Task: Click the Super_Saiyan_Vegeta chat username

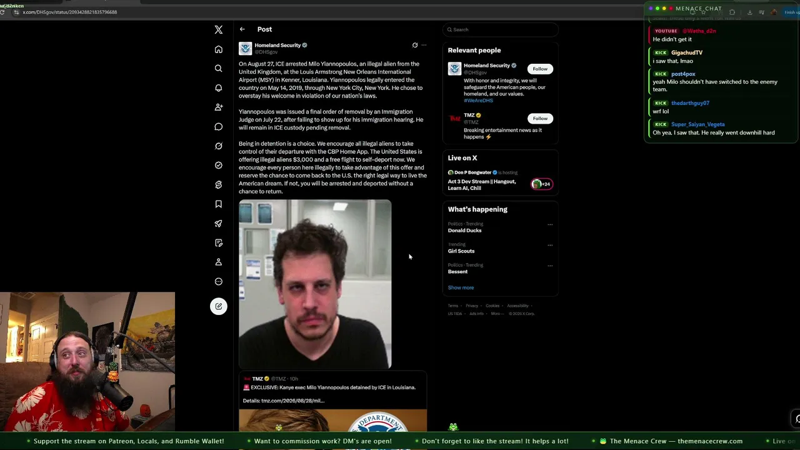Action: point(698,124)
